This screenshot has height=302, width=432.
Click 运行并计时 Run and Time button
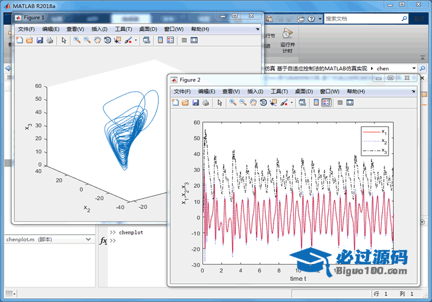288,41
